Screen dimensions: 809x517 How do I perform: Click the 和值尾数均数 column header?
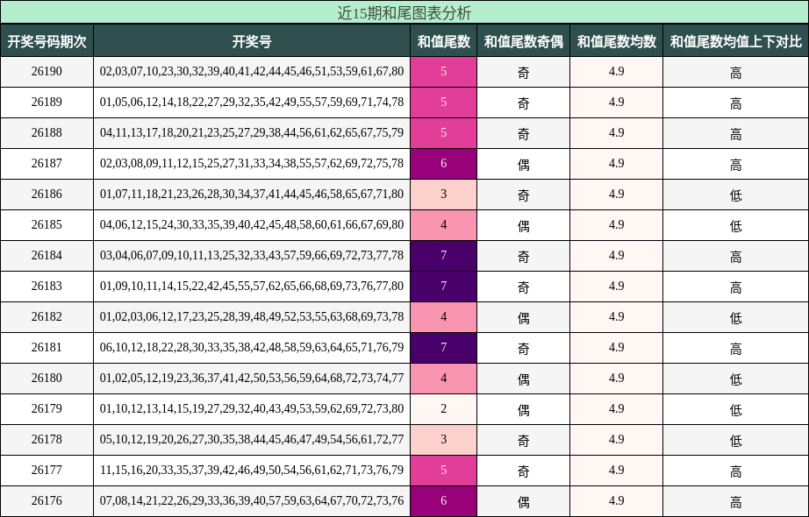tap(617, 40)
